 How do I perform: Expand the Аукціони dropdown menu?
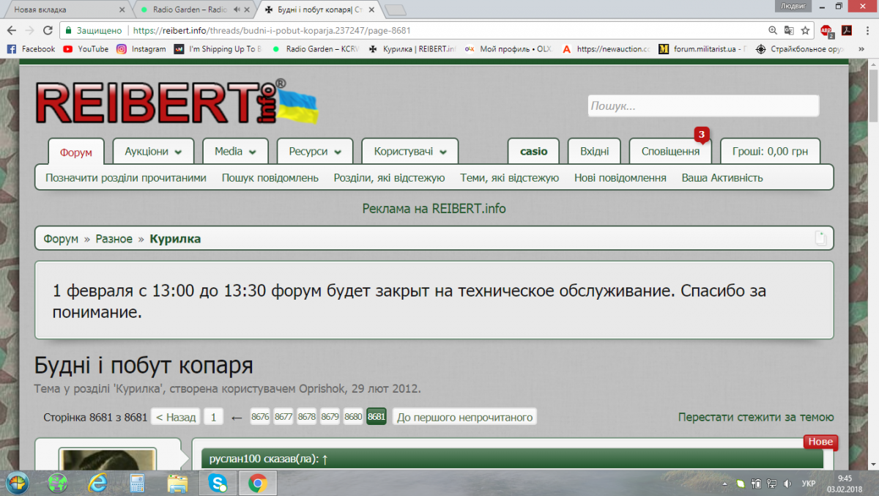point(153,152)
